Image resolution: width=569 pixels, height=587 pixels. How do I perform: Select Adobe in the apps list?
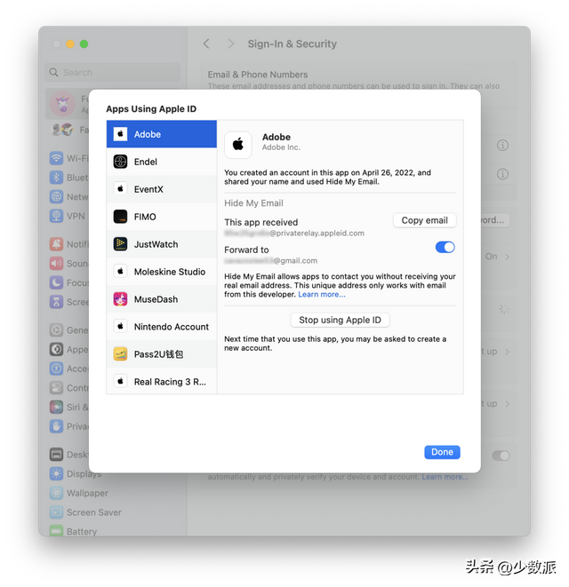pyautogui.click(x=162, y=134)
